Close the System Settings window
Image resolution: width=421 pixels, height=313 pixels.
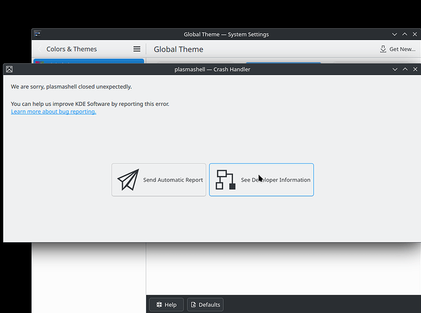415,34
